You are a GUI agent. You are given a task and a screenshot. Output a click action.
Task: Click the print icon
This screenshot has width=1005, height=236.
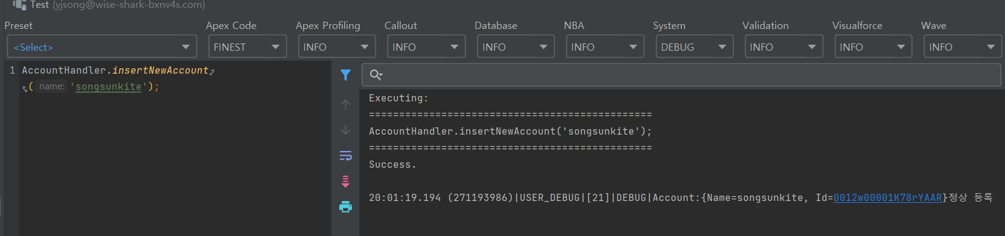pyautogui.click(x=345, y=207)
